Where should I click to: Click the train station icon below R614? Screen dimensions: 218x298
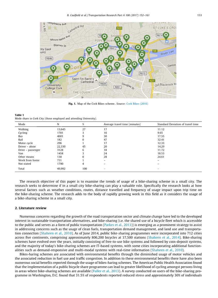click(x=167, y=41)
